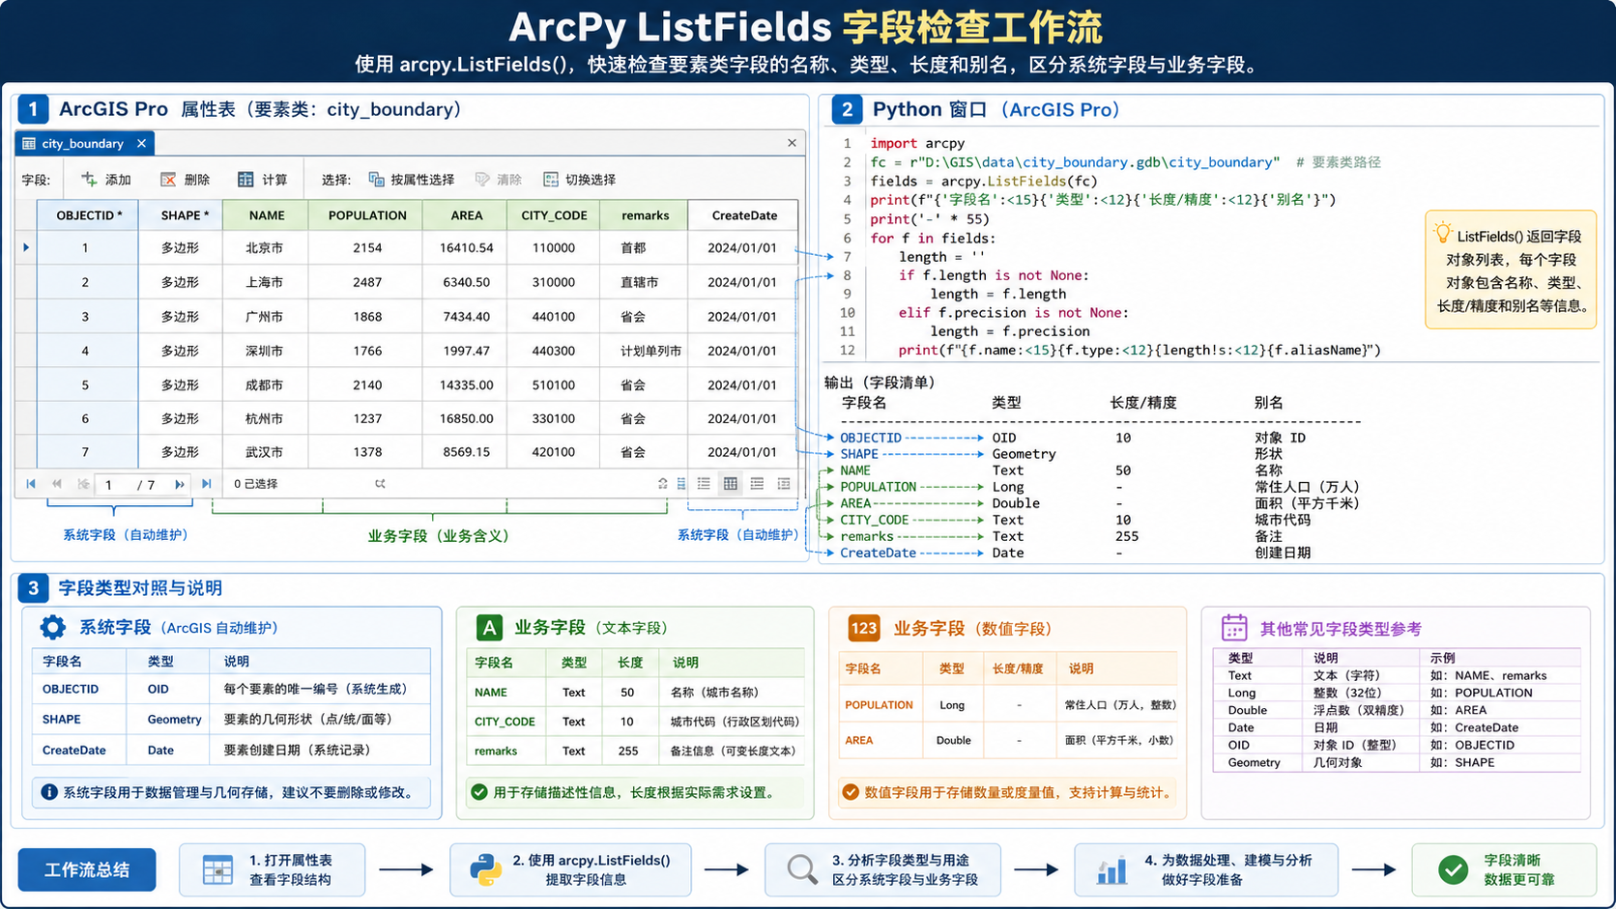The height and width of the screenshot is (909, 1616).
Task: Close the city_boundary tab
Action: (141, 144)
